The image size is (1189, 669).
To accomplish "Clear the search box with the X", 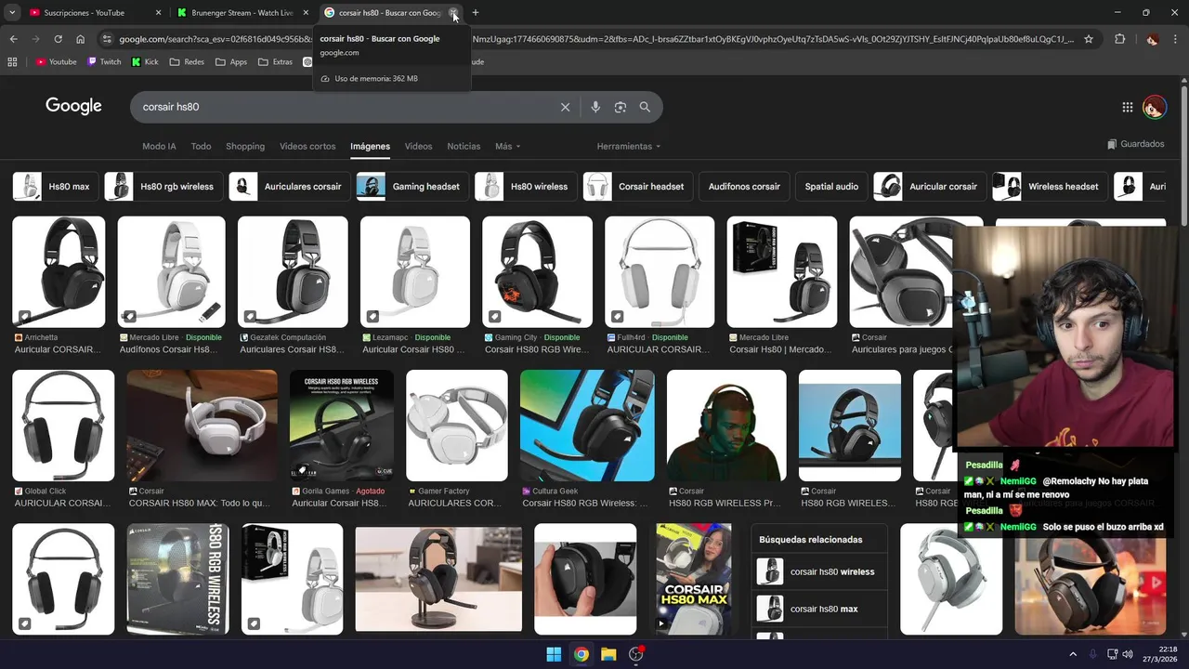I will (565, 107).
